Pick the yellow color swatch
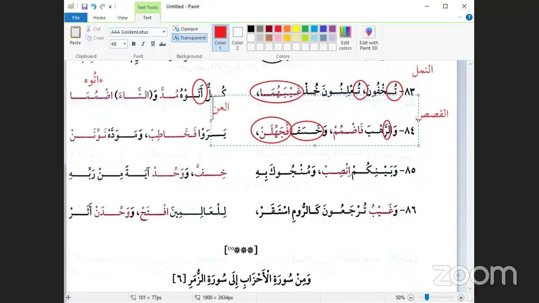 (x=296, y=29)
